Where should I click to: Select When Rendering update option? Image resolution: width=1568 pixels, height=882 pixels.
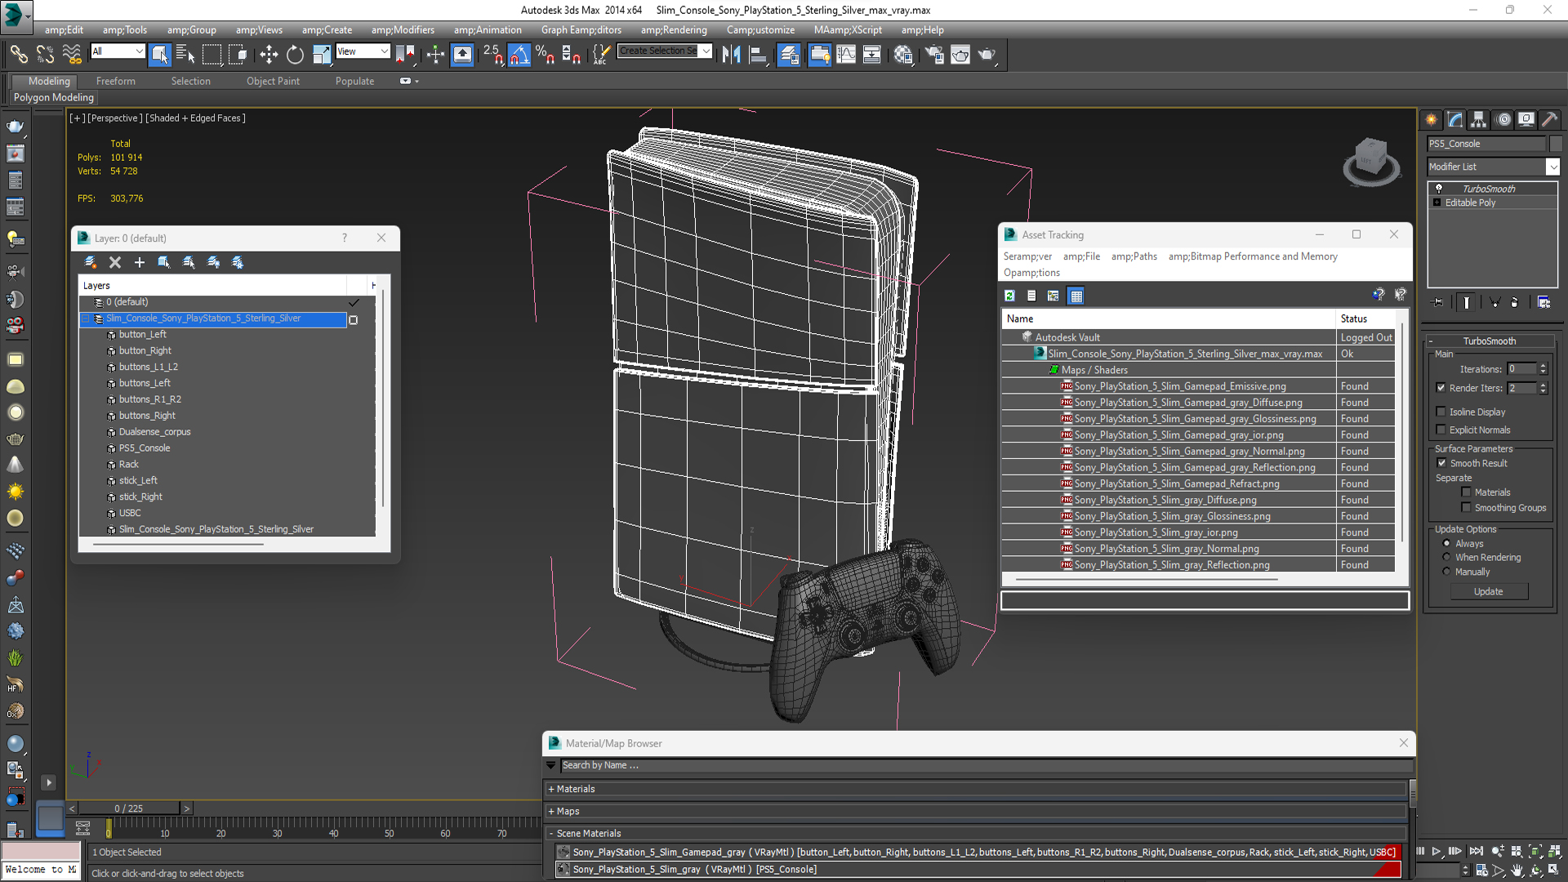click(x=1447, y=557)
